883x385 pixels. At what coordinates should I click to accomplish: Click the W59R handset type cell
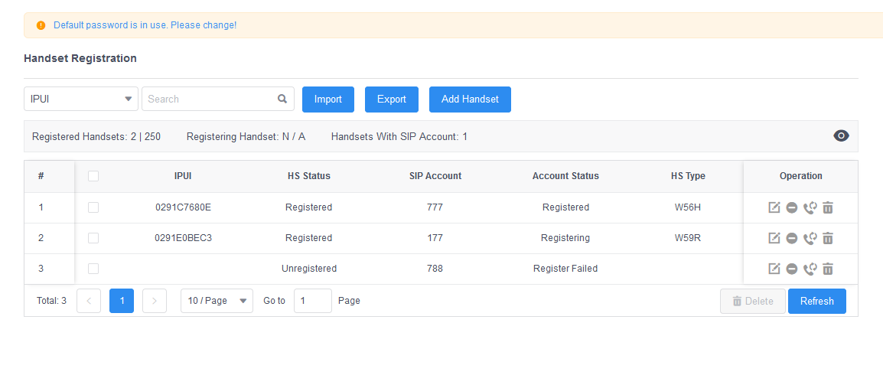coord(688,238)
